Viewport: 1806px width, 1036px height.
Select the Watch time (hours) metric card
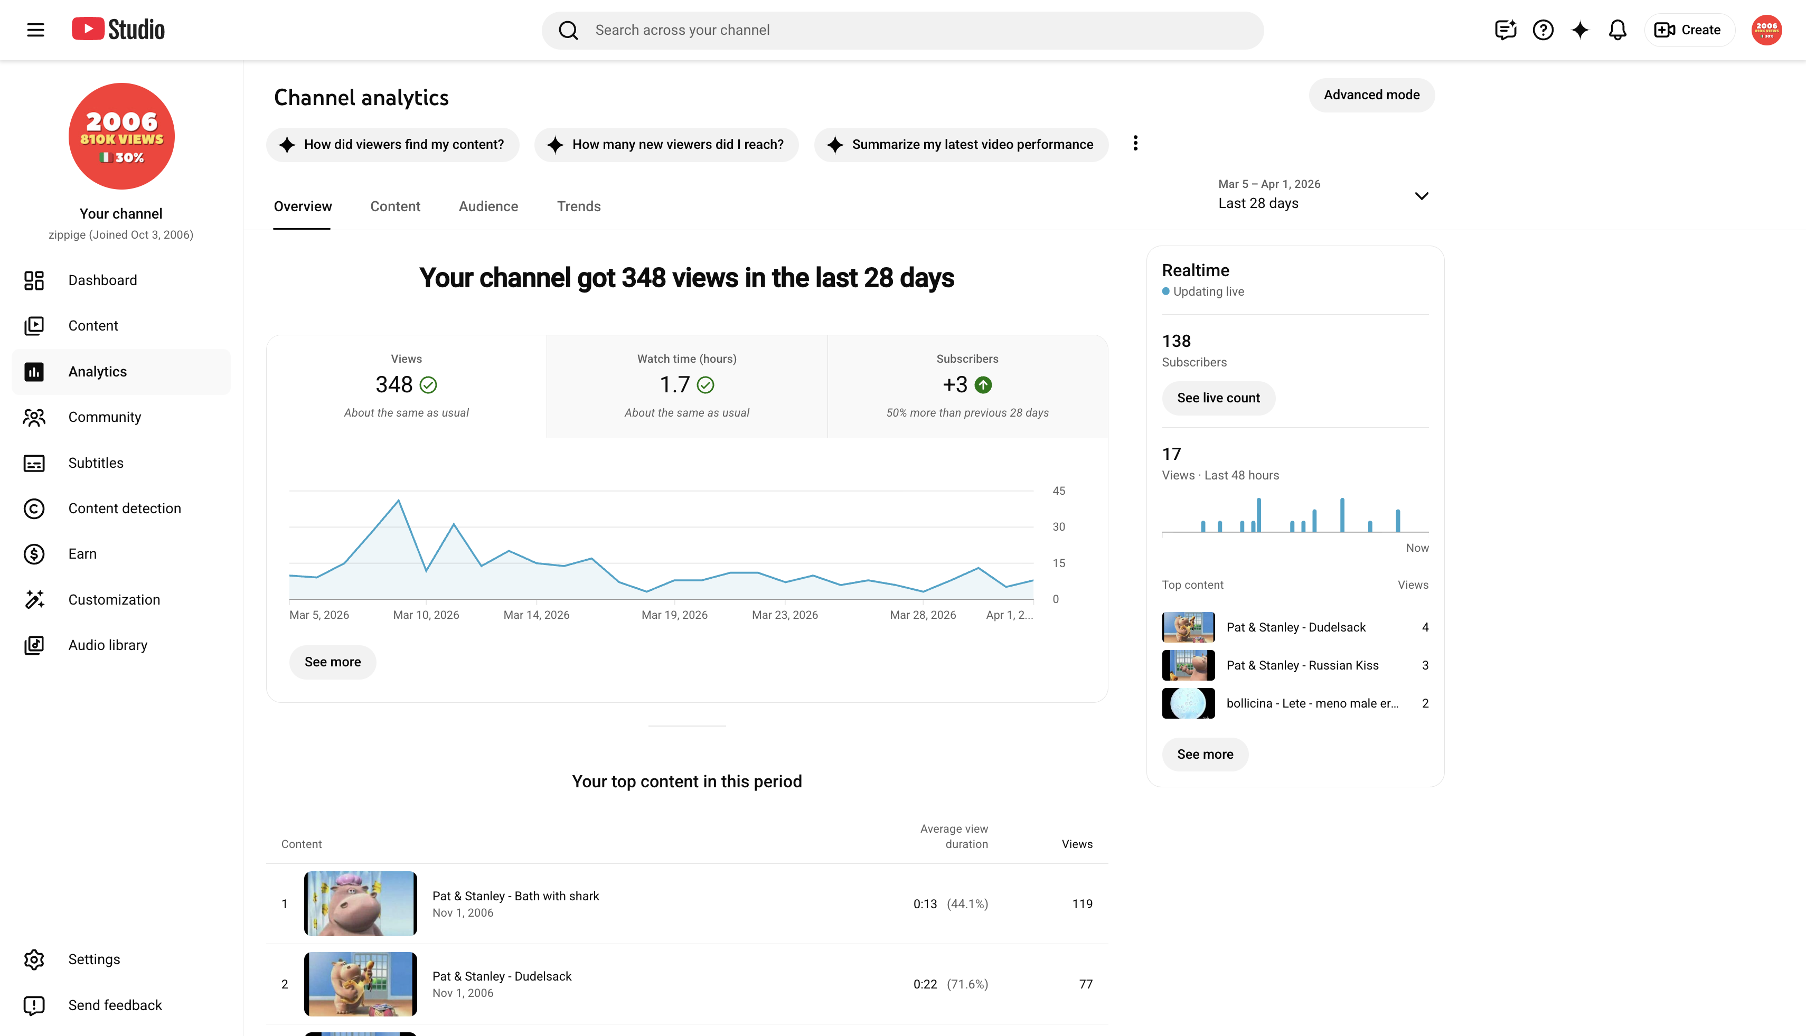click(x=686, y=387)
